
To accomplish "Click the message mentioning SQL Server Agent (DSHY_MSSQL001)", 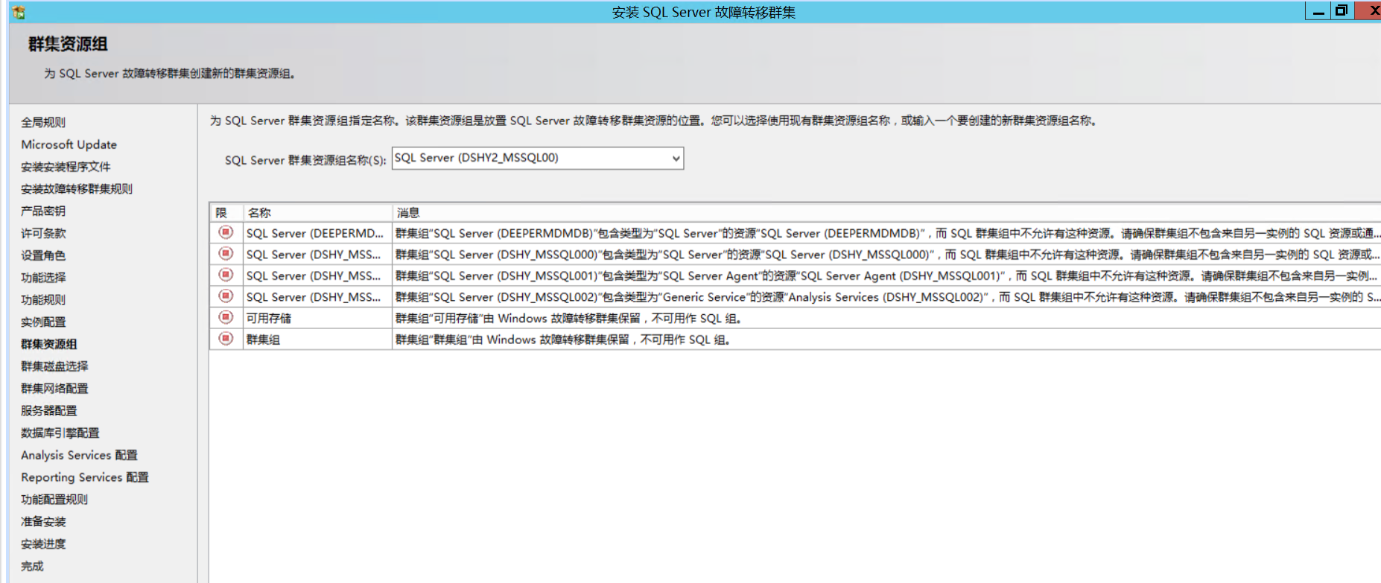I will [x=886, y=275].
